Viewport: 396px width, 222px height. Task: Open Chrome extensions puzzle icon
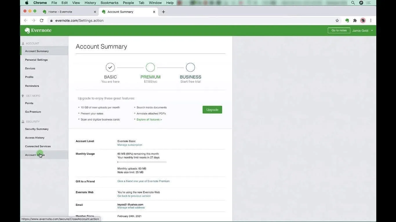355,21
